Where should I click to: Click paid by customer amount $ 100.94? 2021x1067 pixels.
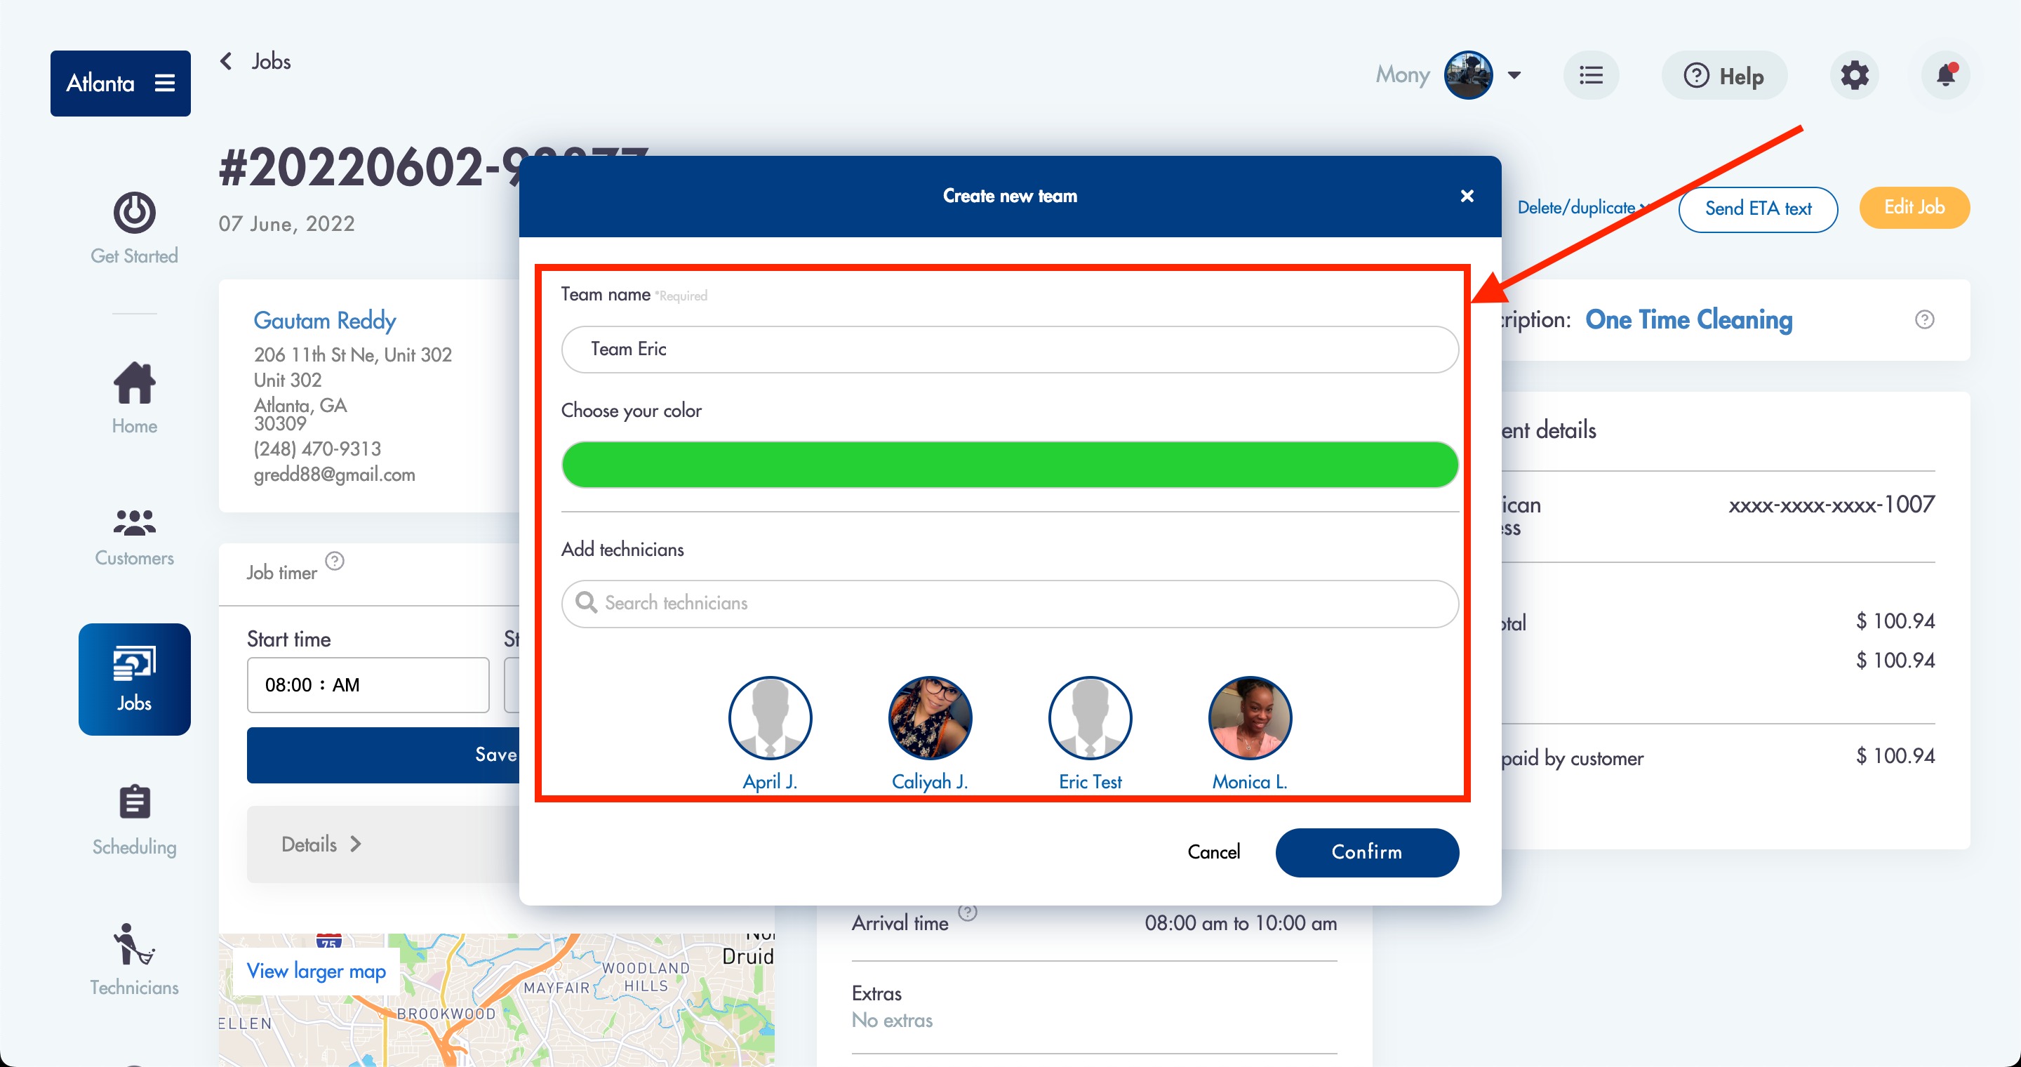[x=1895, y=756]
